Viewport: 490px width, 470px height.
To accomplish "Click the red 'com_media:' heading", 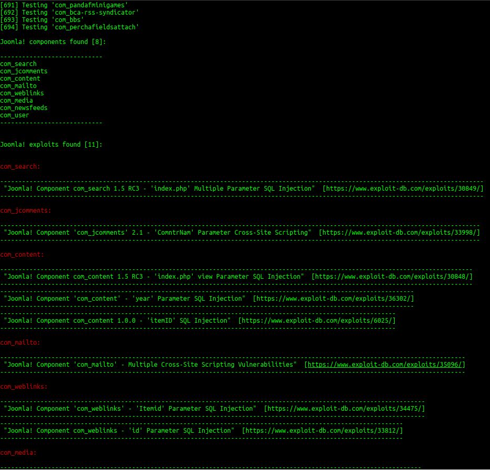I will pyautogui.click(x=18, y=453).
